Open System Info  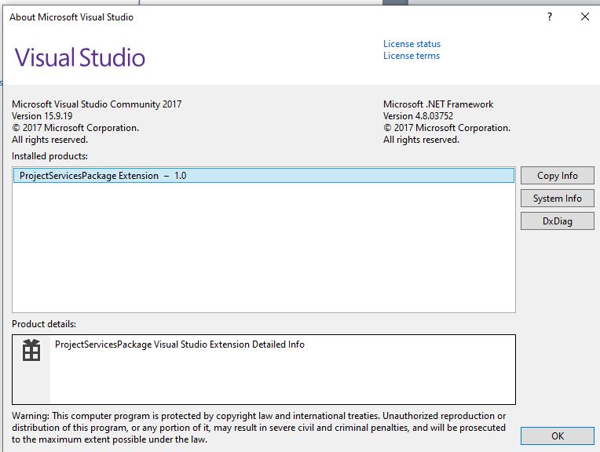tap(557, 199)
